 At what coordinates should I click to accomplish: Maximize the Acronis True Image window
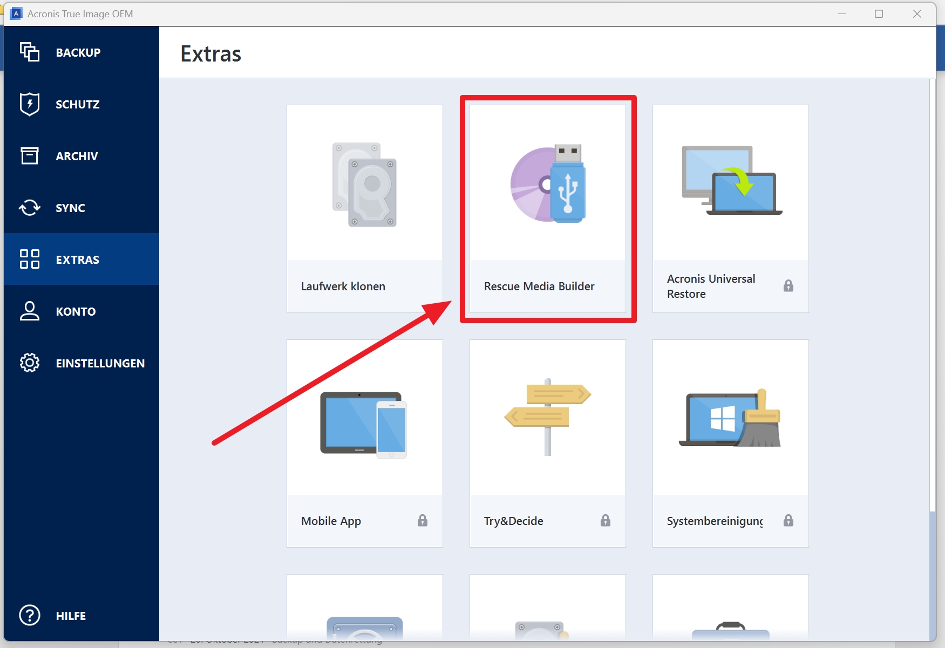879,13
